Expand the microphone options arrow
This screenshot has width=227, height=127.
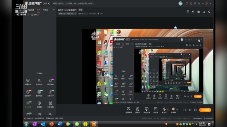(x=168, y=109)
